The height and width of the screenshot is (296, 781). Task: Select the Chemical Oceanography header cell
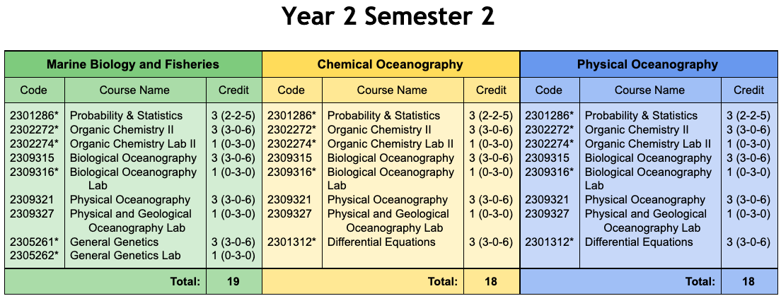point(390,64)
